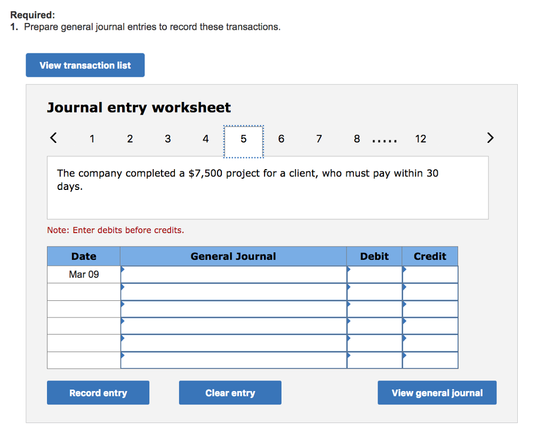Switch to worksheet tab 7
Screen dimensions: 546x438
click(x=319, y=139)
